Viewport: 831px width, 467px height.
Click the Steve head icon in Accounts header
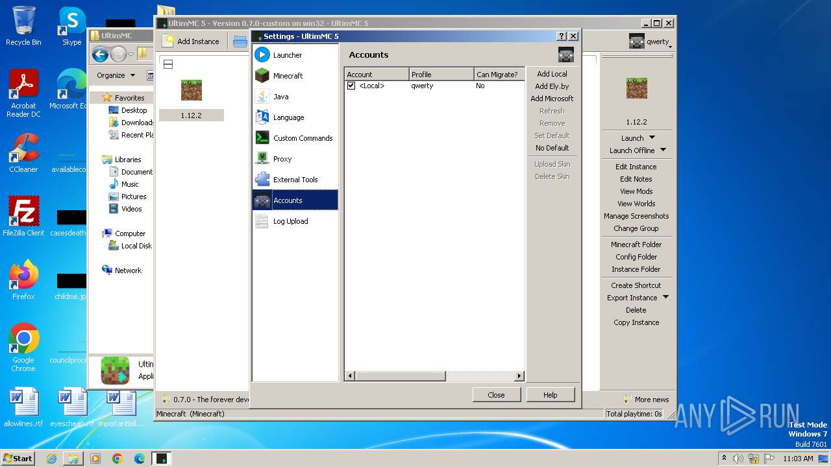click(x=566, y=54)
